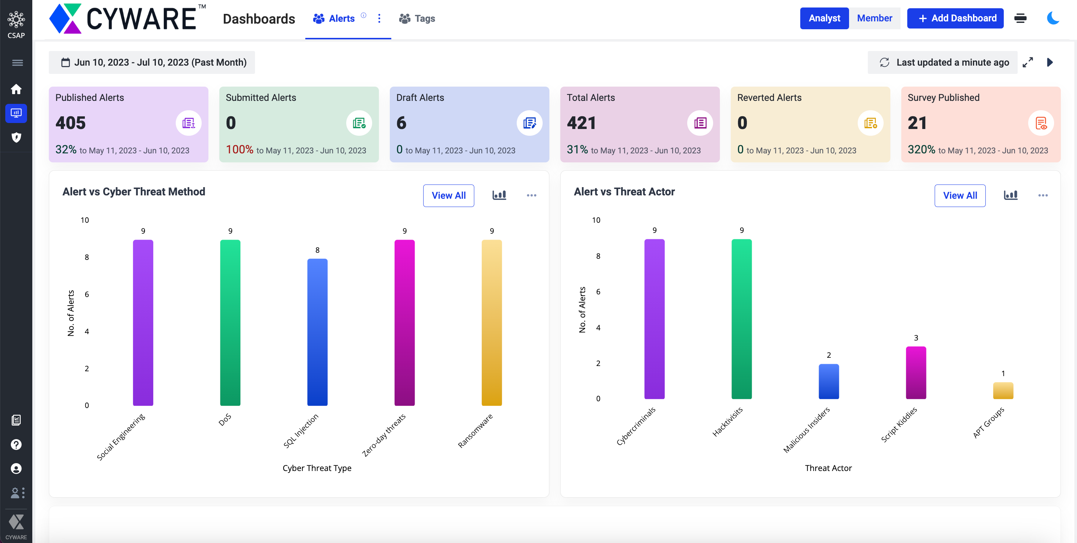Open more options for Cyber Threat Method chart
The height and width of the screenshot is (543, 1077).
click(531, 195)
